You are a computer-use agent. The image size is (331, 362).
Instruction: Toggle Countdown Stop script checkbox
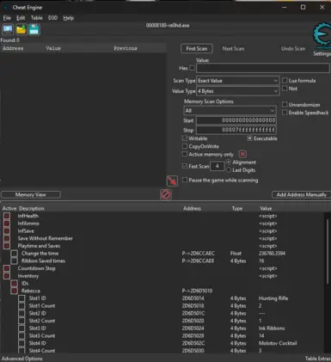click(7, 268)
